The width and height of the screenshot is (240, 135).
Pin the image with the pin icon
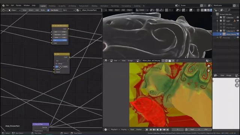point(177,61)
